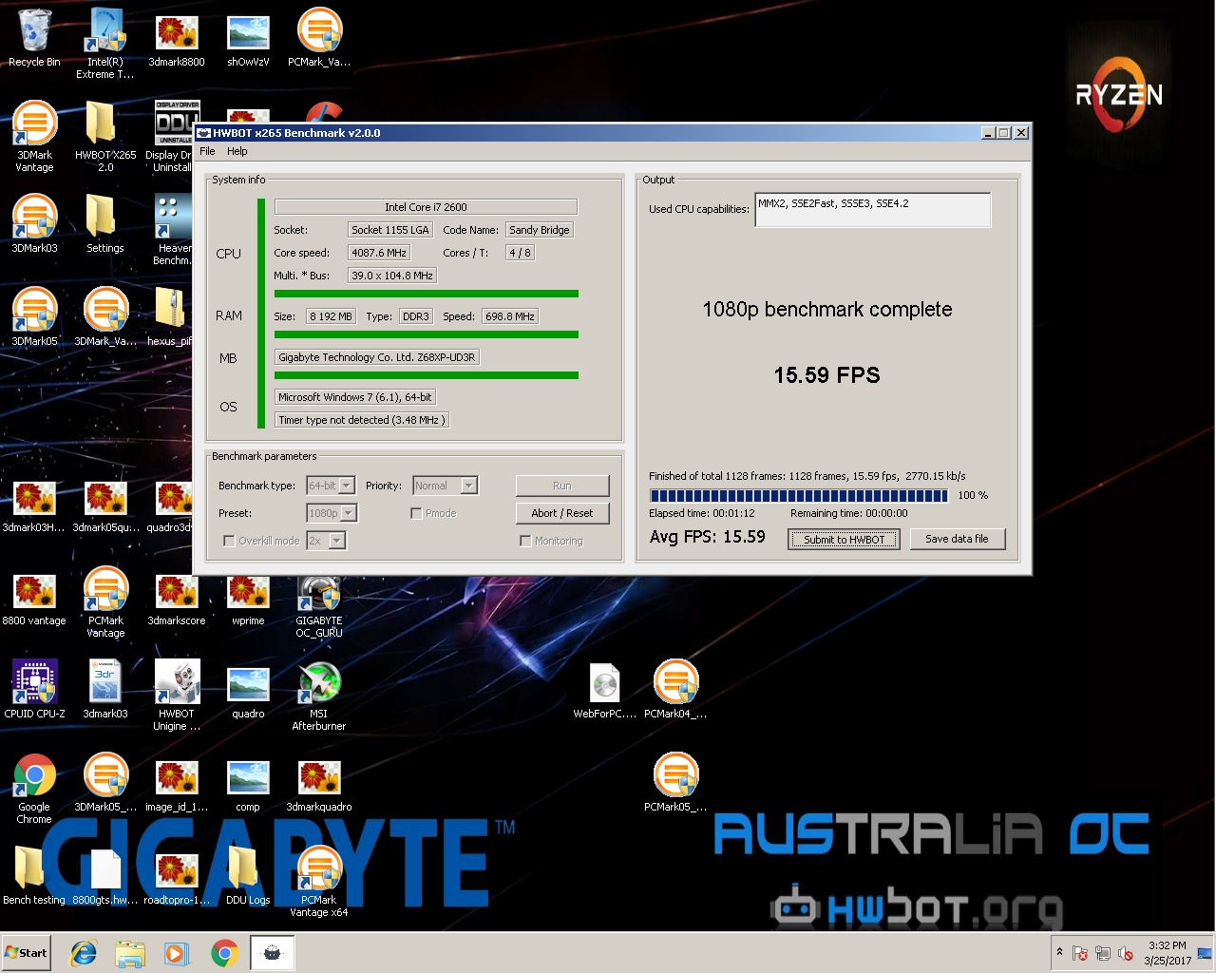Launch MSI Afterburner desktop shortcut
The image size is (1216, 973).
(x=319, y=696)
